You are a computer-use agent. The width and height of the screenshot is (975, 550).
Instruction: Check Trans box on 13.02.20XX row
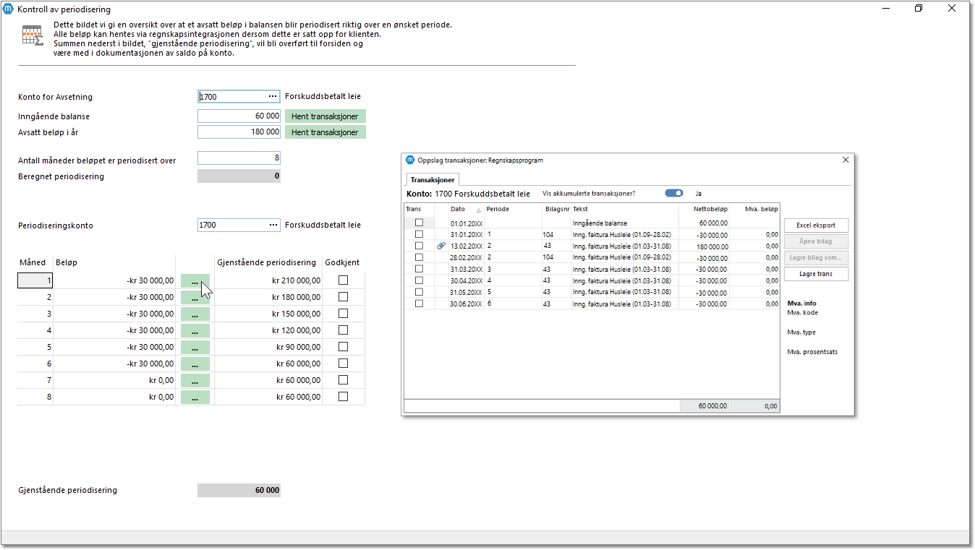click(419, 246)
